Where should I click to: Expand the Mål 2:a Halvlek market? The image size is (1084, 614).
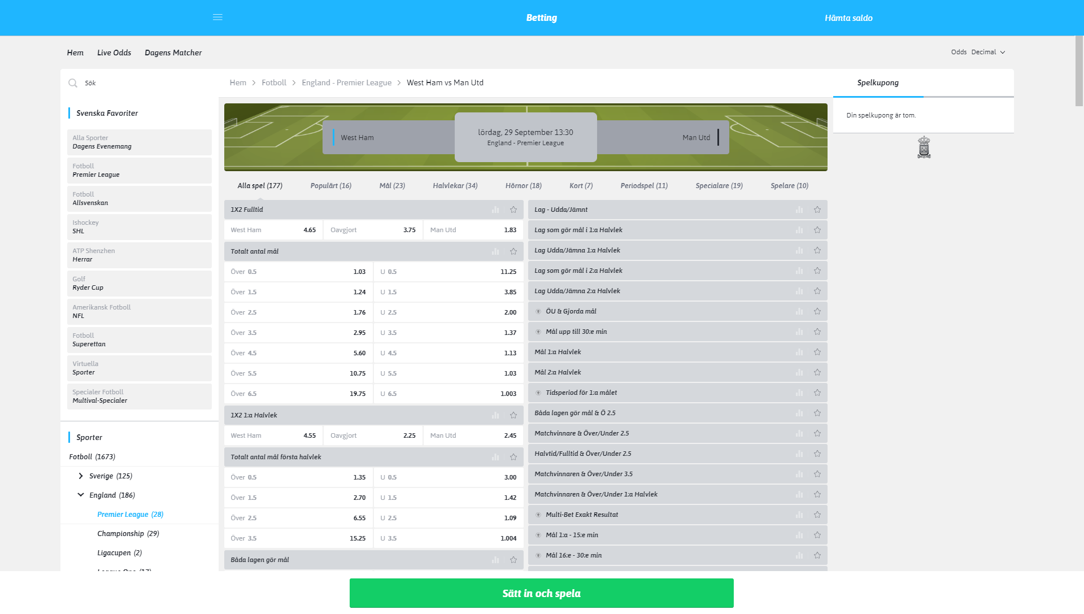(x=677, y=372)
